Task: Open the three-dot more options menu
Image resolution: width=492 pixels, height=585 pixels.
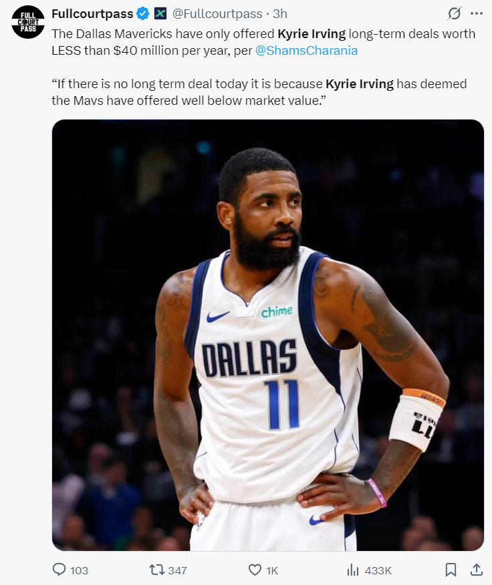Action: [x=477, y=14]
